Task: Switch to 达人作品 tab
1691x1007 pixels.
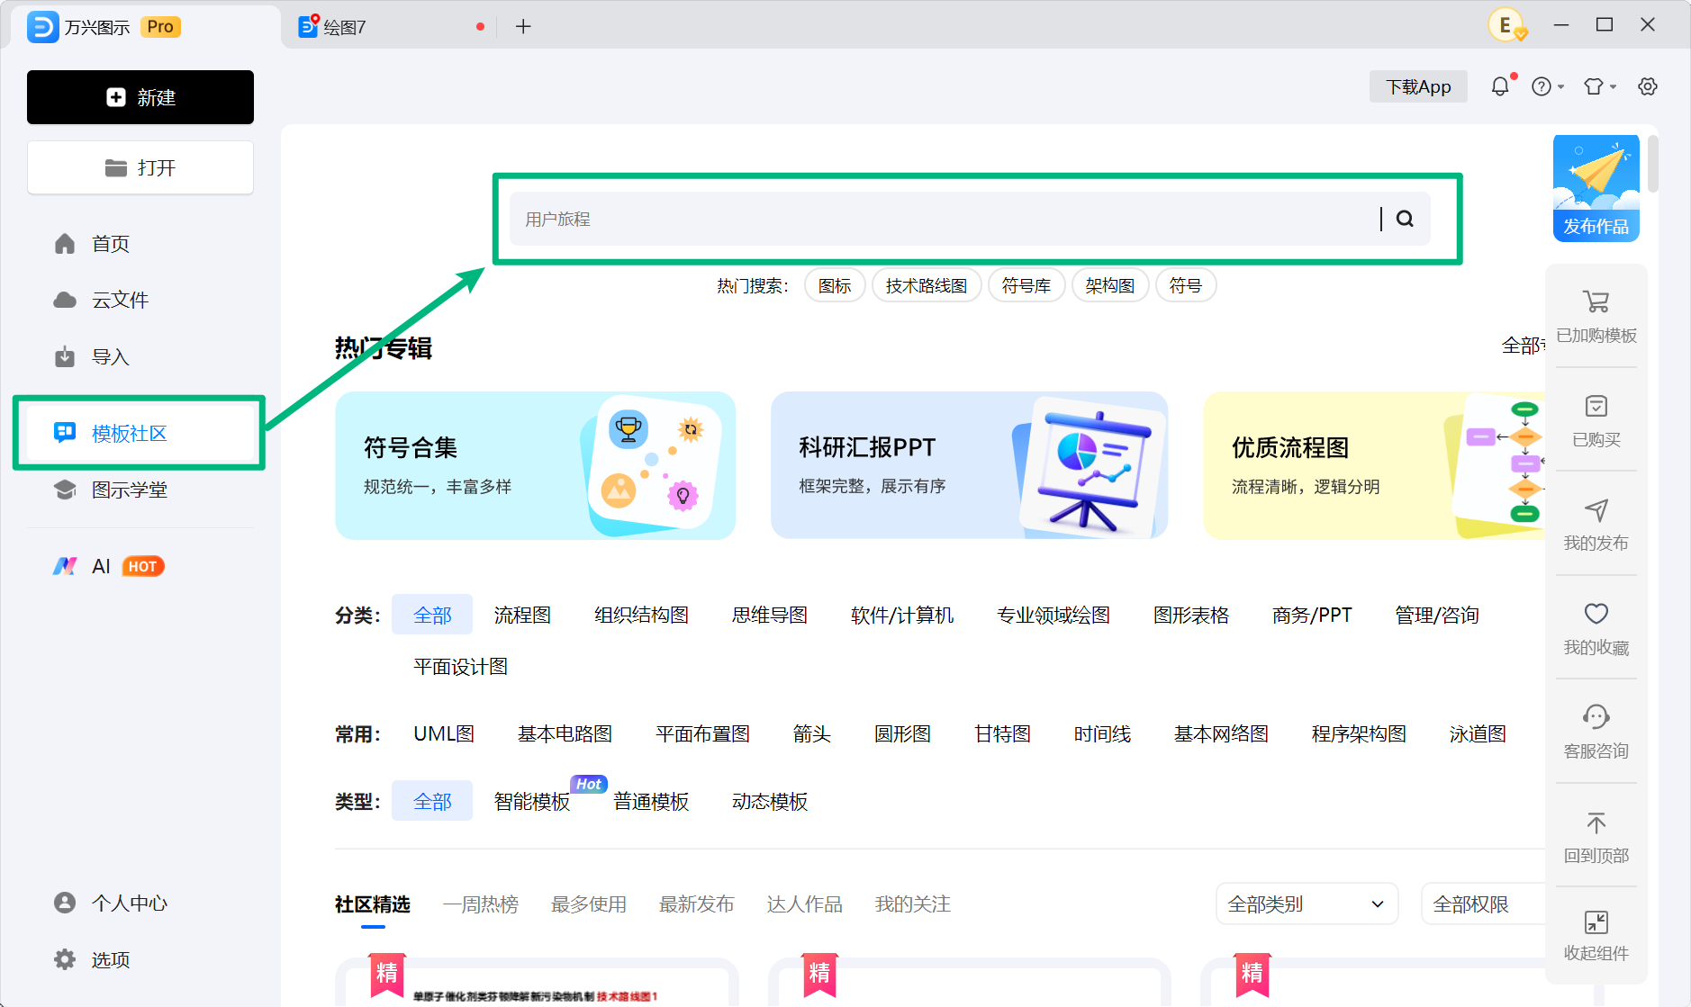Action: pos(805,904)
